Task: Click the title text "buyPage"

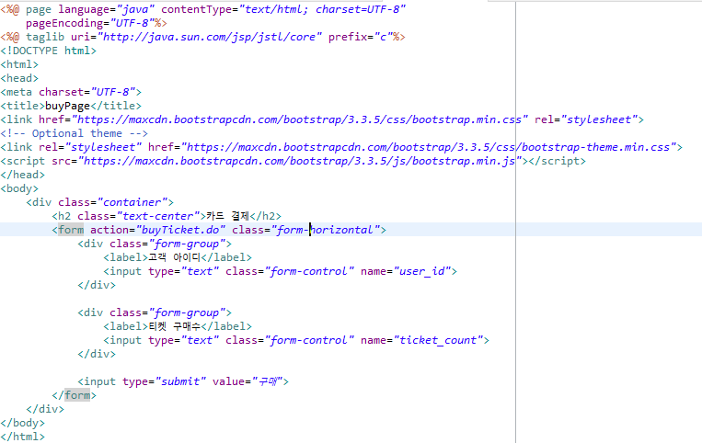Action: [x=67, y=106]
